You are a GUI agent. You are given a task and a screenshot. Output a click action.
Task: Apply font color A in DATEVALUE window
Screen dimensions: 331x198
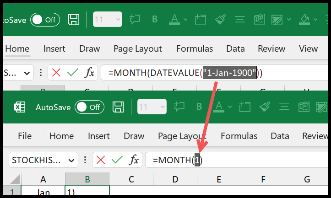click(174, 20)
